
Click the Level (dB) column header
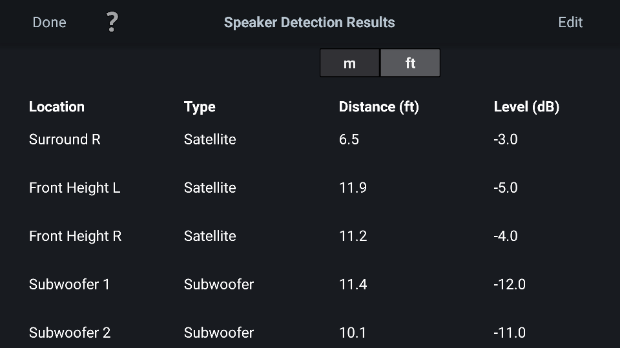click(526, 107)
